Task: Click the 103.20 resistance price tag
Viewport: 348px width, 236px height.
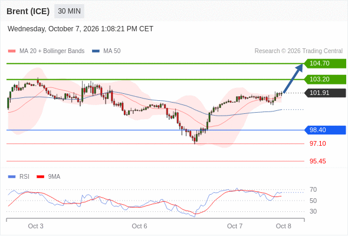Action: (325, 79)
